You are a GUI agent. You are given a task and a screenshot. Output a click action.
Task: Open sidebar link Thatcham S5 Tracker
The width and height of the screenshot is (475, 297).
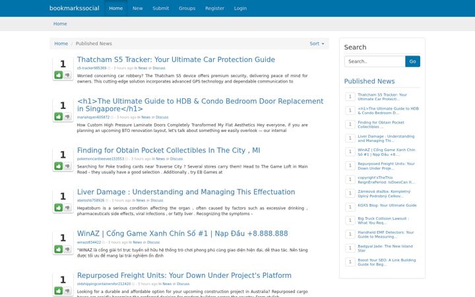(x=382, y=97)
